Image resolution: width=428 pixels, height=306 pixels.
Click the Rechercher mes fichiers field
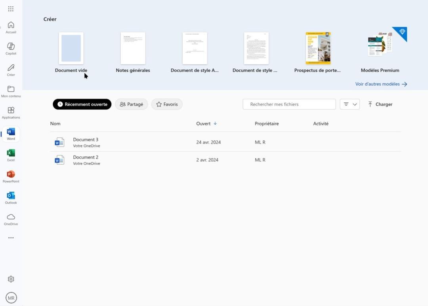point(289,104)
